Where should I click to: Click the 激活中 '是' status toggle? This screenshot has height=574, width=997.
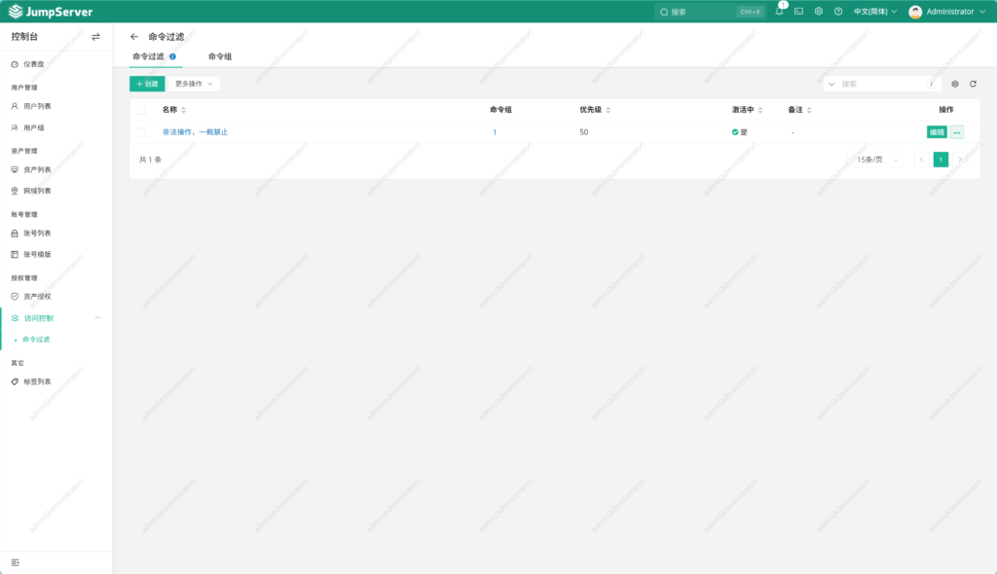pyautogui.click(x=738, y=132)
